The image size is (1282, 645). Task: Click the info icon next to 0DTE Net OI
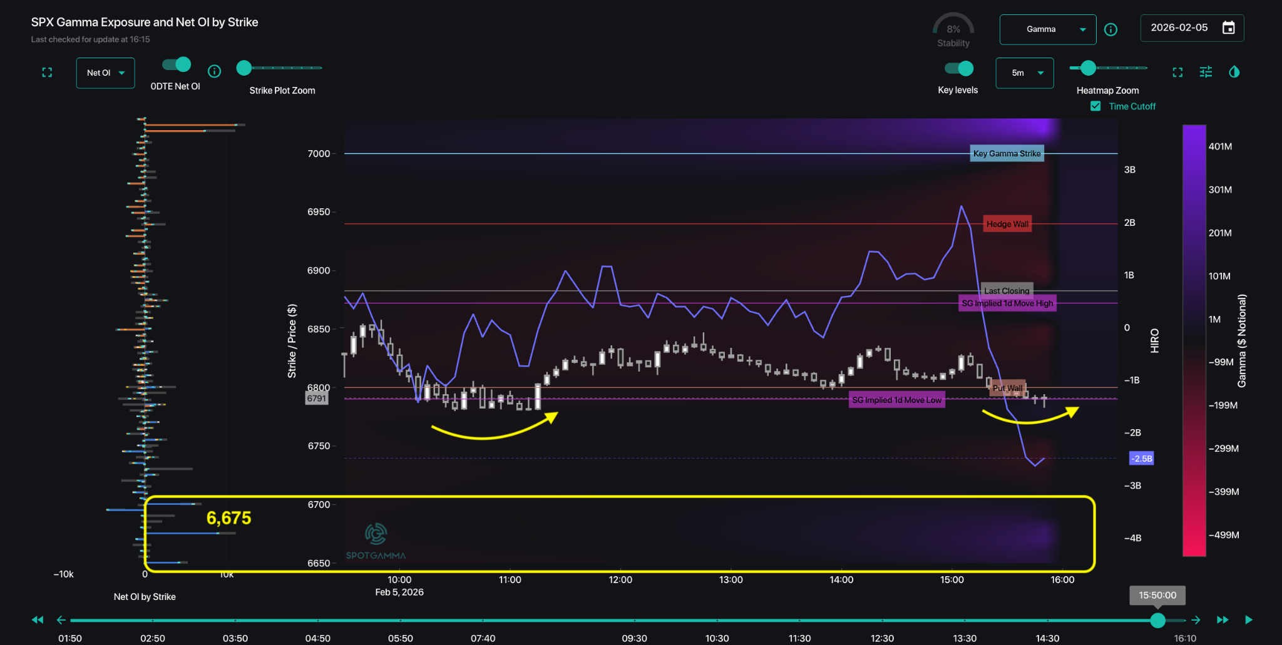tap(215, 71)
